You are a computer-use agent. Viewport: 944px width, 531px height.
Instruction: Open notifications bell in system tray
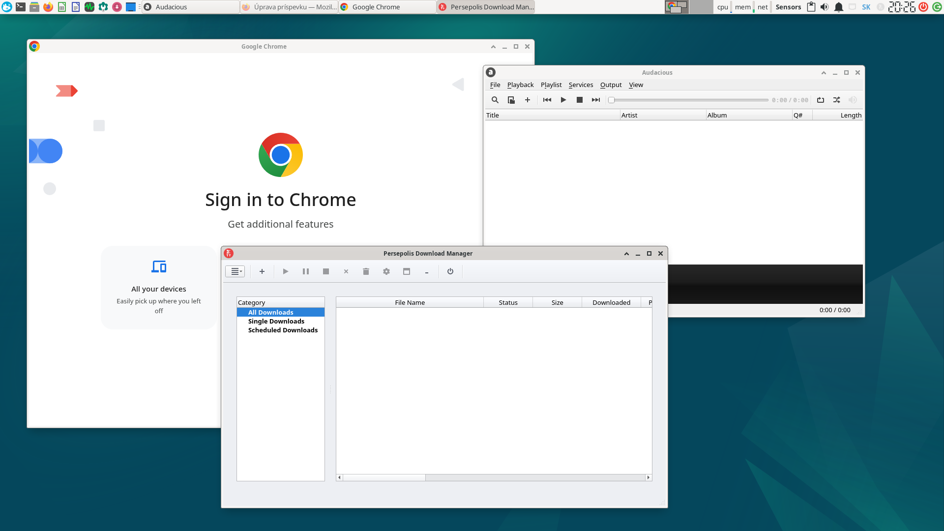(x=839, y=7)
